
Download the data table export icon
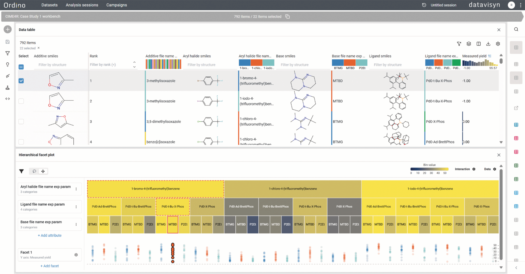(x=488, y=44)
